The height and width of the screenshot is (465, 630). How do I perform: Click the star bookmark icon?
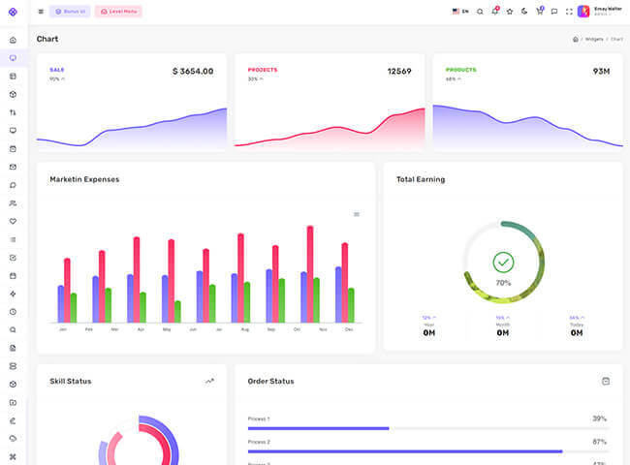pyautogui.click(x=510, y=12)
